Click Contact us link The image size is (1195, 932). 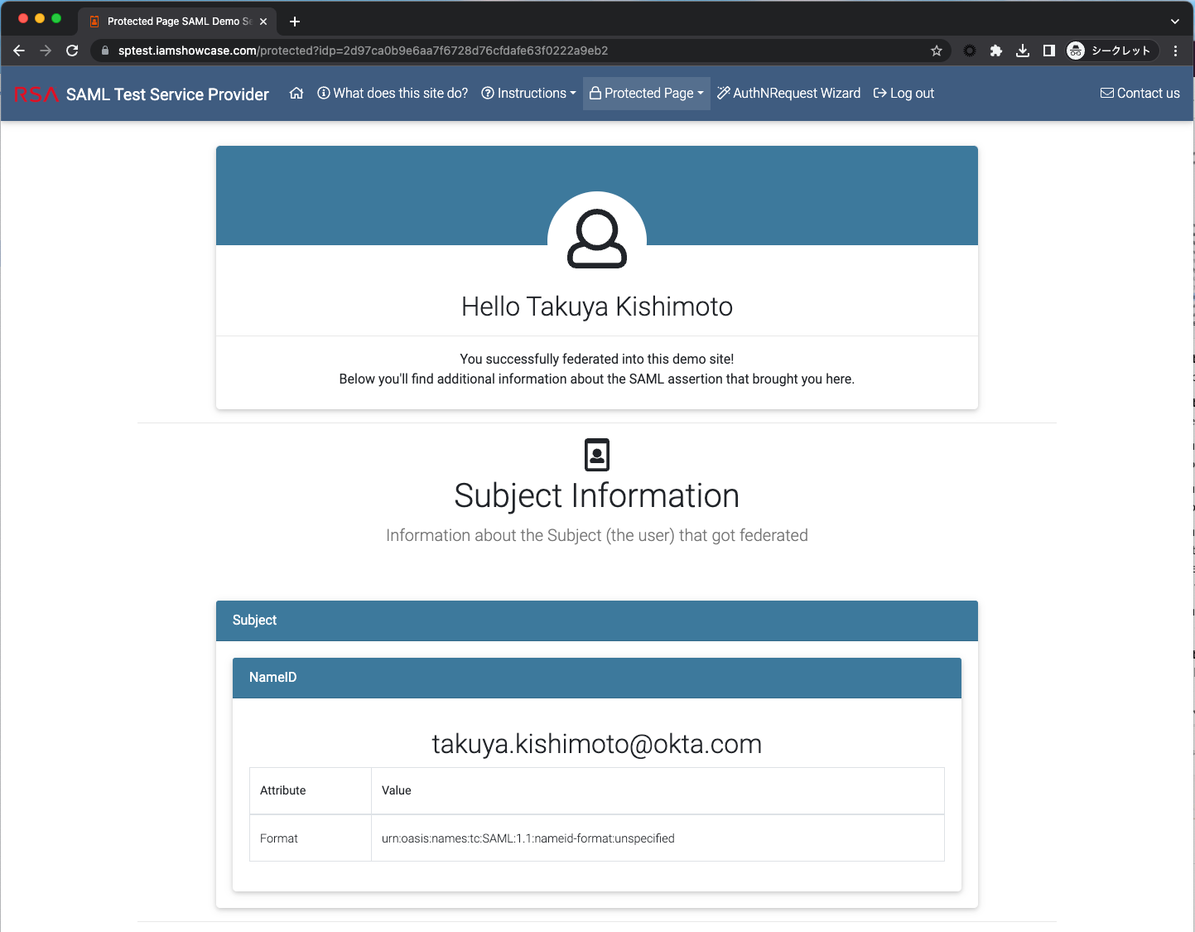click(x=1140, y=94)
